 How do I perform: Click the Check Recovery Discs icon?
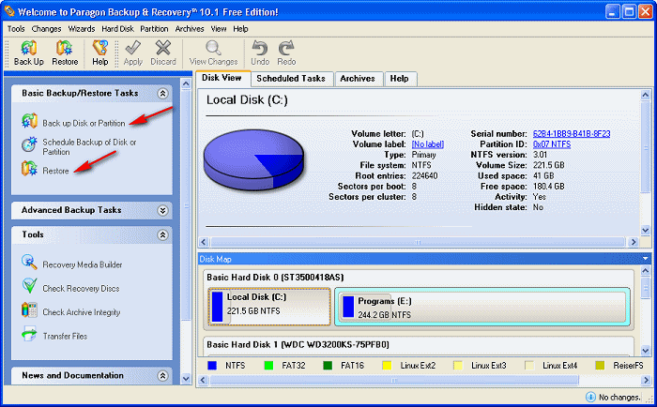[29, 286]
